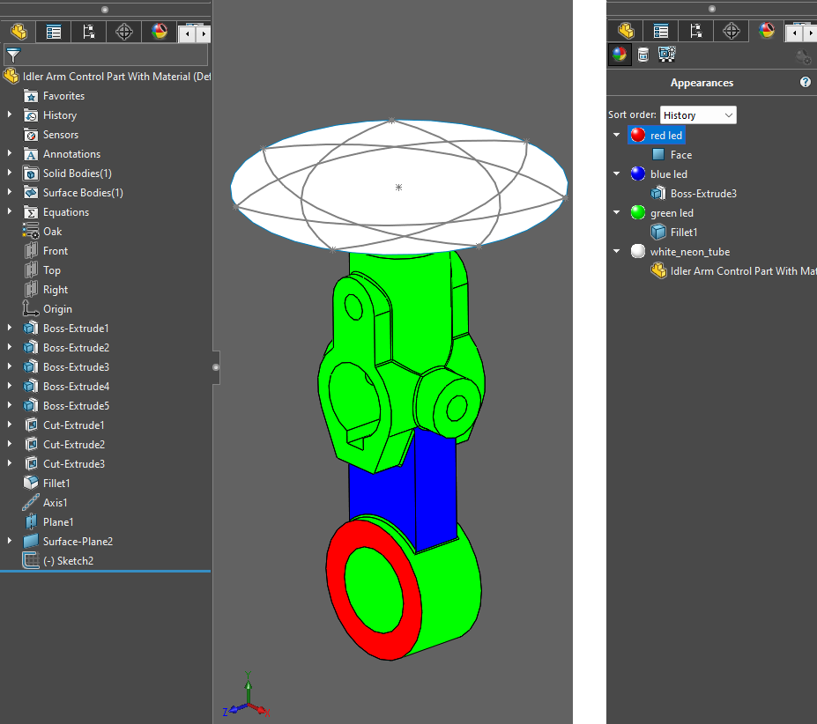
Task: Collapse the Annotations folder
Action: click(x=7, y=153)
